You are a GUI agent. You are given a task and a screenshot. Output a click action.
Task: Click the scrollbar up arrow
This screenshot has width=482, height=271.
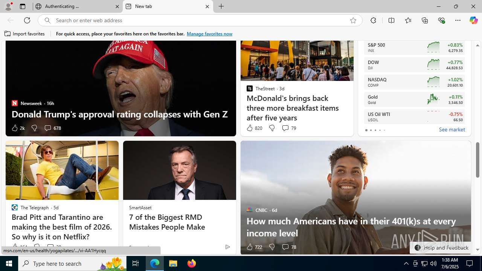(477, 45)
